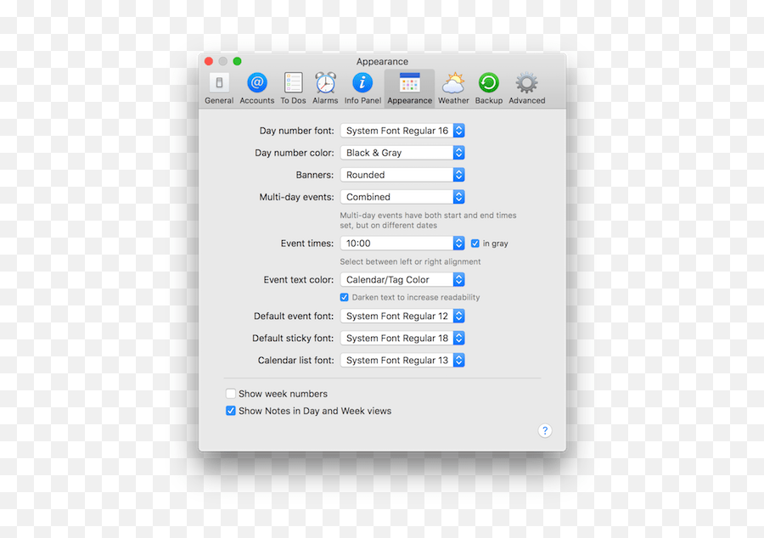The height and width of the screenshot is (538, 764).
Task: Open the Banners style dropdown
Action: [402, 174]
